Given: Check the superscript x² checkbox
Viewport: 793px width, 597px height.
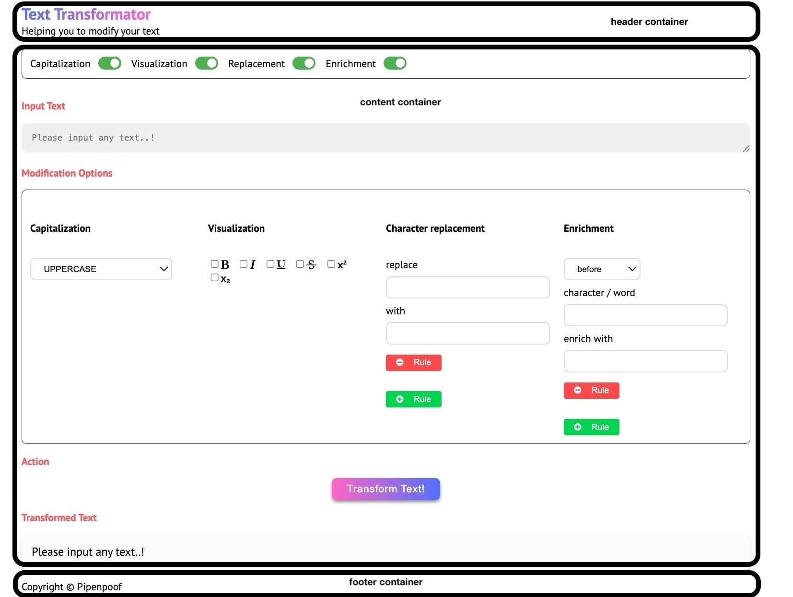Looking at the screenshot, I should click(x=331, y=264).
